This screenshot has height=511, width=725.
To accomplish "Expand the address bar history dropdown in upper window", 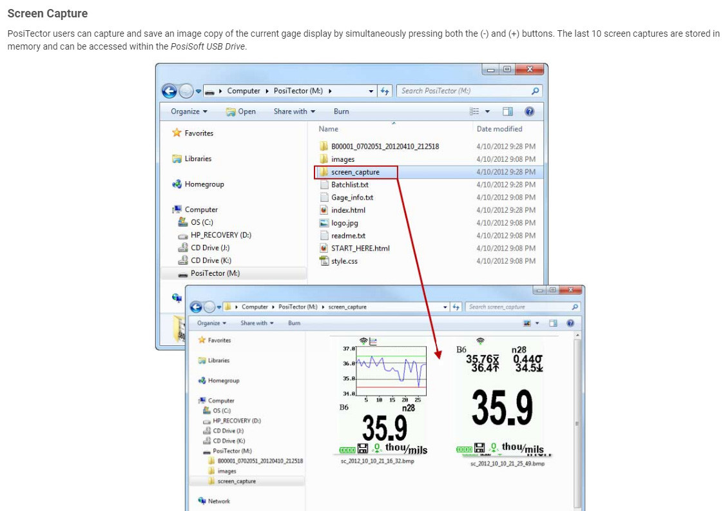I will 371,91.
